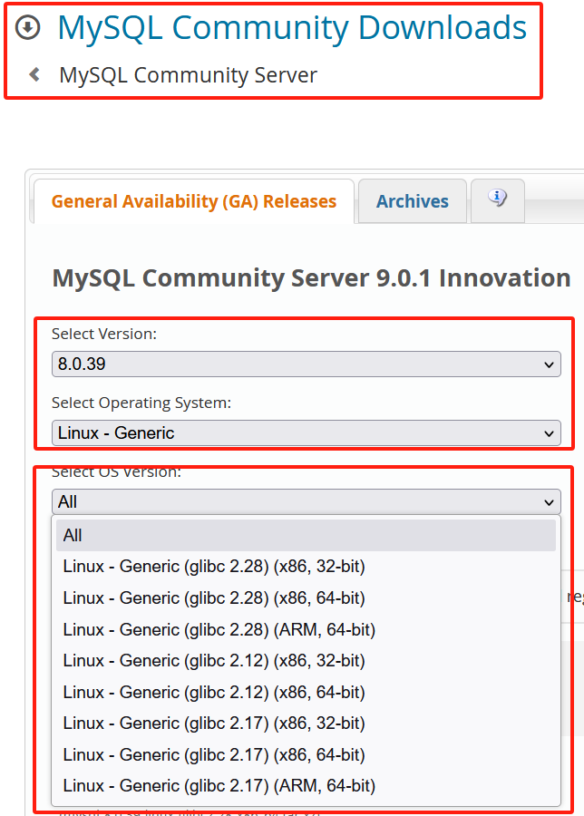
Task: Switch to the Archives tab
Action: click(412, 201)
